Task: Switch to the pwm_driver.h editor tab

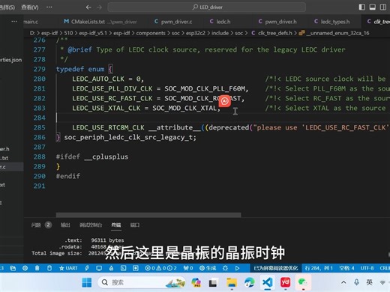Action: click(x=277, y=22)
